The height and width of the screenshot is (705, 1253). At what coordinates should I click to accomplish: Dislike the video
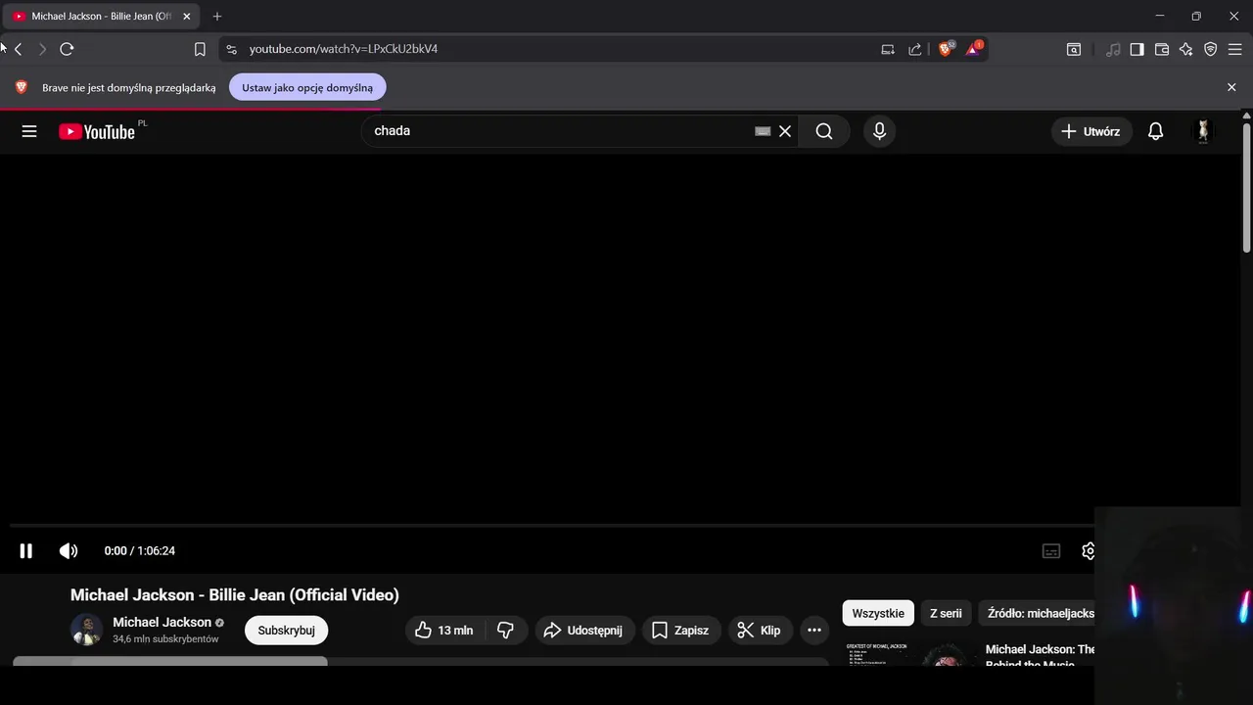coord(506,631)
